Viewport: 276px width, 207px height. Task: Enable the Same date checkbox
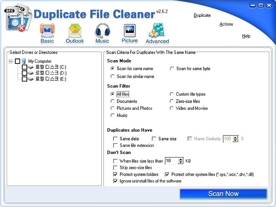click(115, 139)
